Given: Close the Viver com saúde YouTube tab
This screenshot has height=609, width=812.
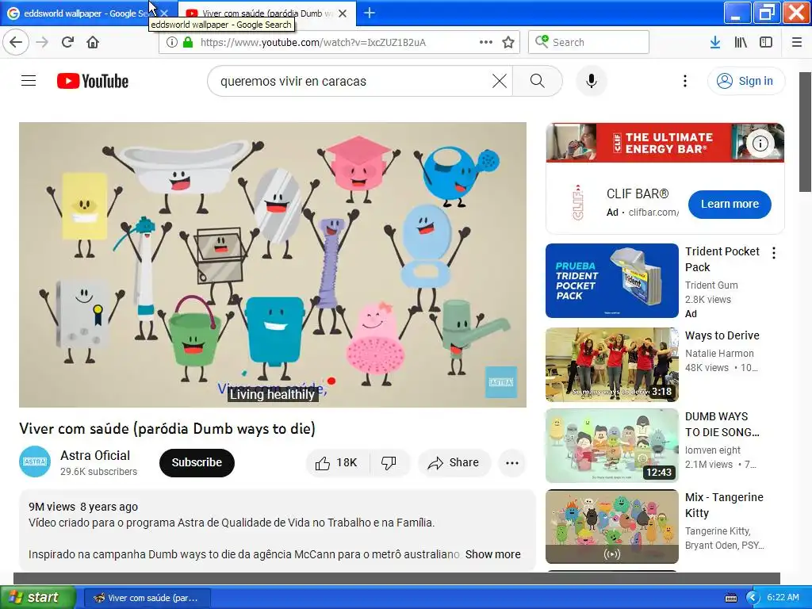Looking at the screenshot, I should (x=343, y=13).
